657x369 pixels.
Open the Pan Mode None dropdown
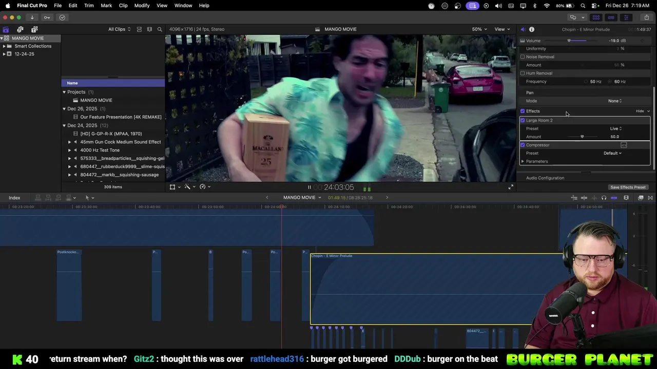click(615, 101)
